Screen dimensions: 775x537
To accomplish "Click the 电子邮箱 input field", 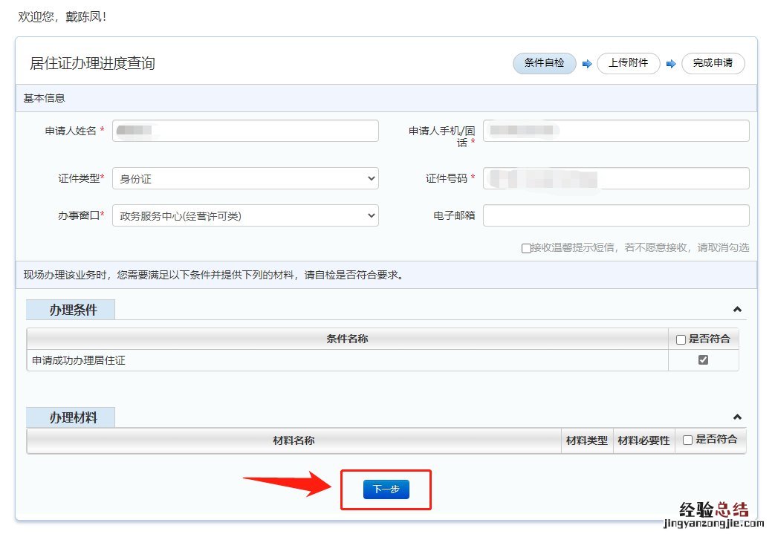I will tap(616, 216).
